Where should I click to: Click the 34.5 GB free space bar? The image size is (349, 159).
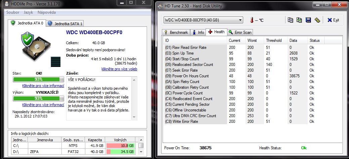pos(120,152)
